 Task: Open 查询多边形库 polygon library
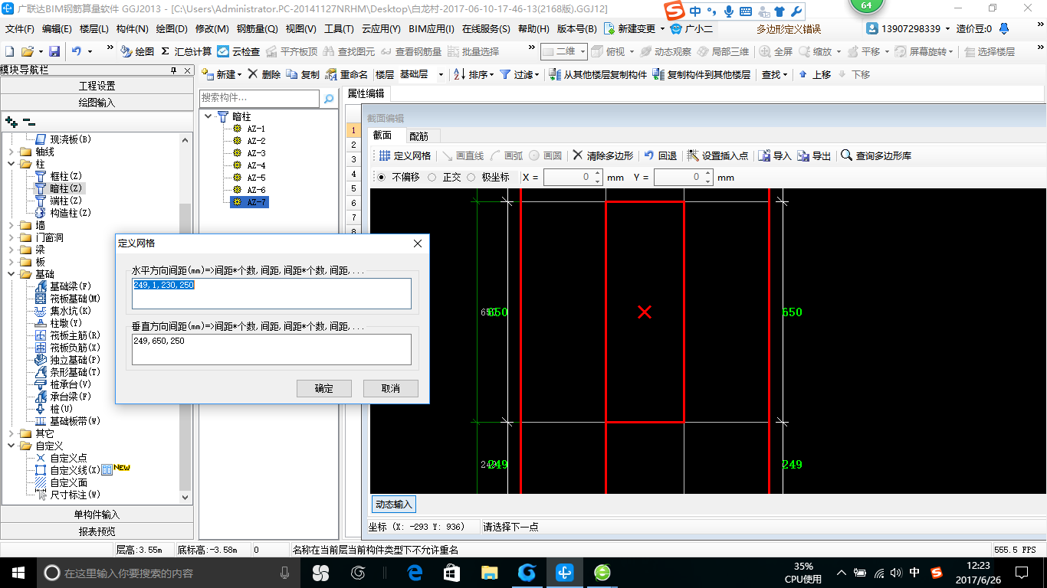click(x=876, y=155)
